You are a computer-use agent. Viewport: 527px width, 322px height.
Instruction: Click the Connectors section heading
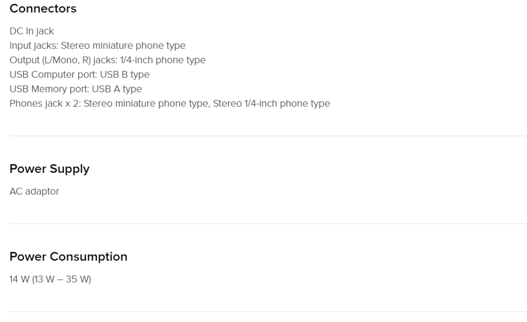click(x=43, y=8)
